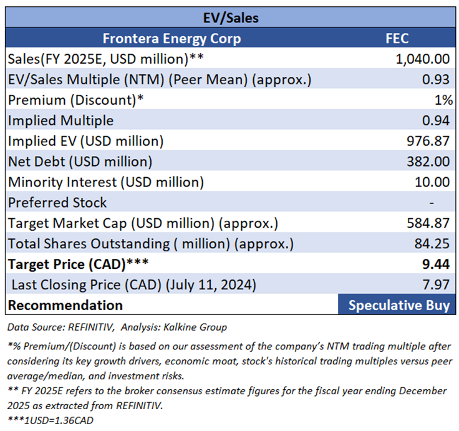Click the 976.87 implied EV value
459x431 pixels.
pos(428,141)
